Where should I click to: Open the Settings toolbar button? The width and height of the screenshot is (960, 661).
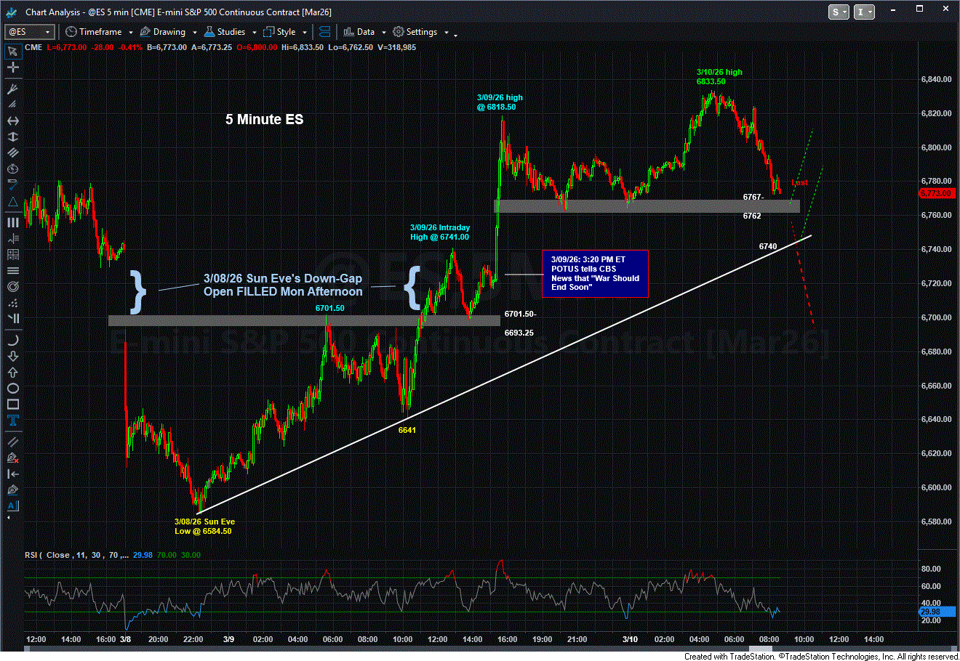tap(416, 32)
